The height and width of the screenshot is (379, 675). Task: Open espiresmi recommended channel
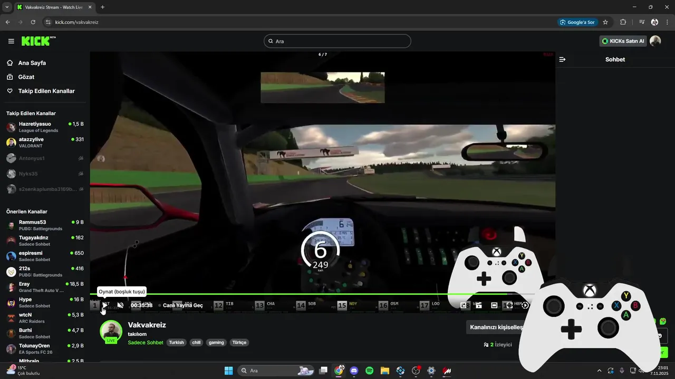(x=45, y=256)
